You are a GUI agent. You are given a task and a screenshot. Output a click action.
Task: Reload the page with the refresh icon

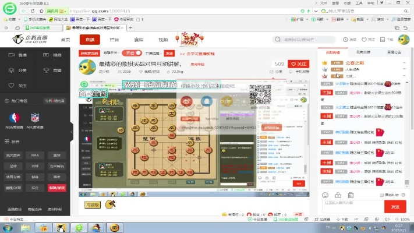pyautogui.click(x=33, y=11)
